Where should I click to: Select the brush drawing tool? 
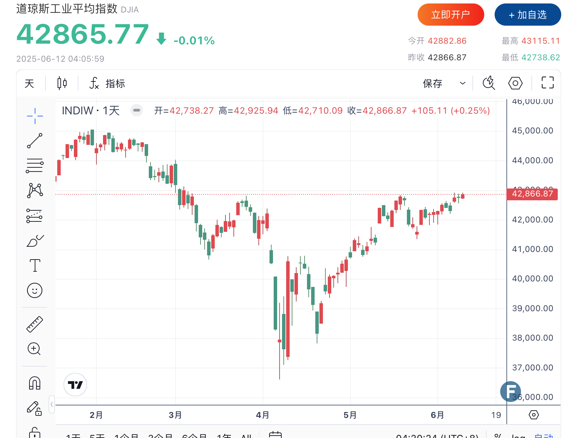coord(35,241)
